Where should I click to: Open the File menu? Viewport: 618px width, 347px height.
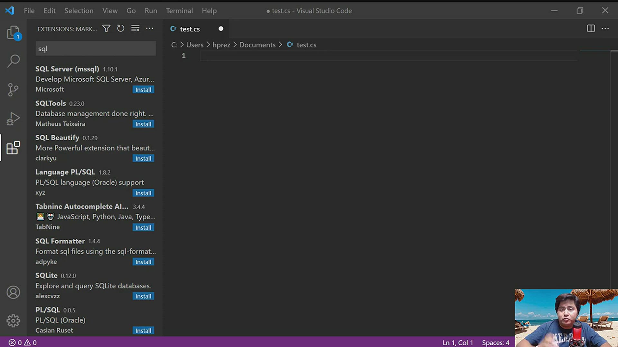click(29, 11)
